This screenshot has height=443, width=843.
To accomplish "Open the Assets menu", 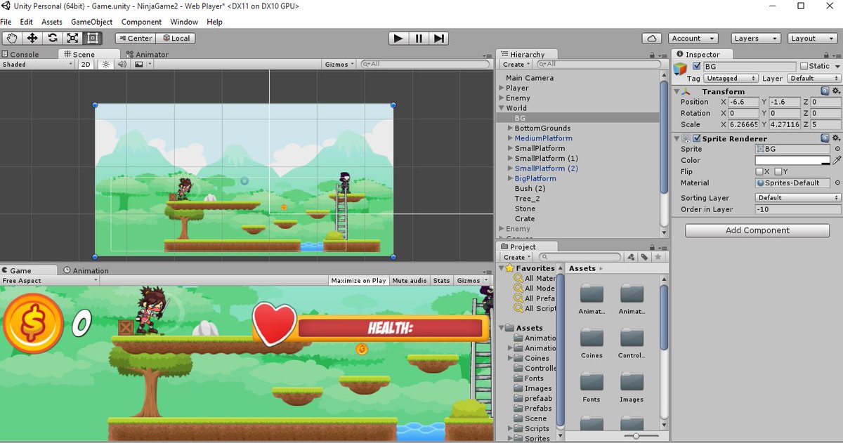I will pyautogui.click(x=52, y=22).
